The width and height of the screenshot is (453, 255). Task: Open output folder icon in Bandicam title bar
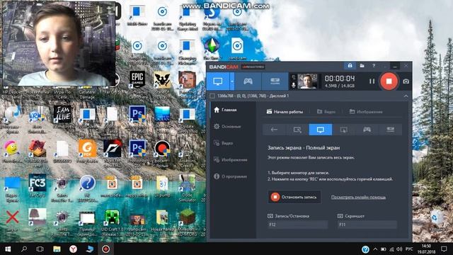362,66
